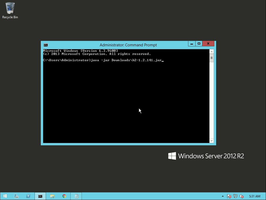266x200 pixels.
Task: Click the console scrollbar up arrow
Action: (x=211, y=52)
